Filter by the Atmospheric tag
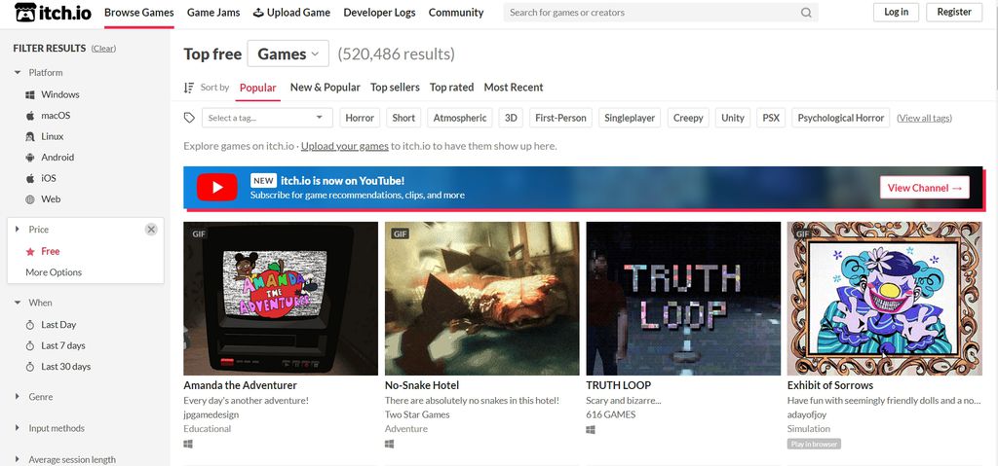 pyautogui.click(x=460, y=118)
